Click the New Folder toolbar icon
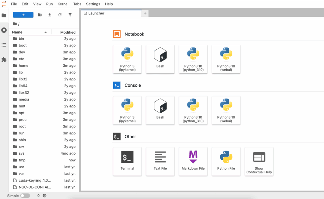This screenshot has width=324, height=199. (40, 15)
